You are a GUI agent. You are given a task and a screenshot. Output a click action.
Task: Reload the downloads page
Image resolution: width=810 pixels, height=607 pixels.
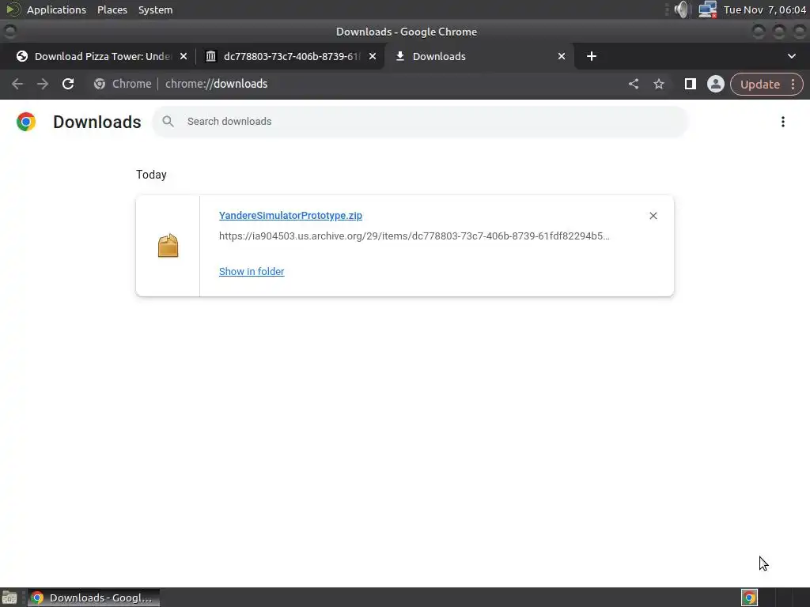68,84
